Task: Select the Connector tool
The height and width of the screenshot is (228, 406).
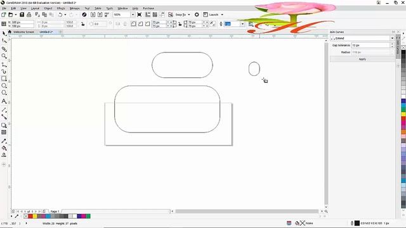Action: click(x=4, y=117)
